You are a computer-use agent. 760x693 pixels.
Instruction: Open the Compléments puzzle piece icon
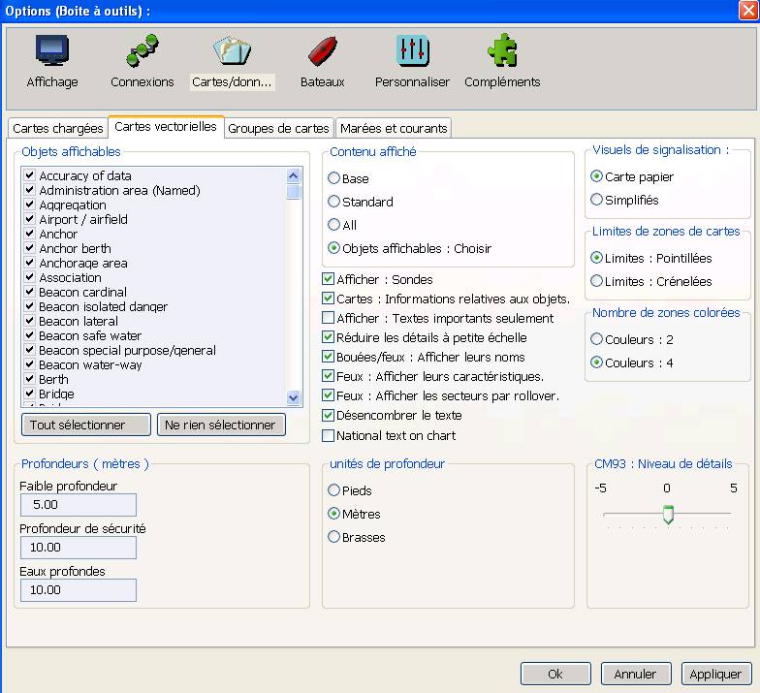501,52
